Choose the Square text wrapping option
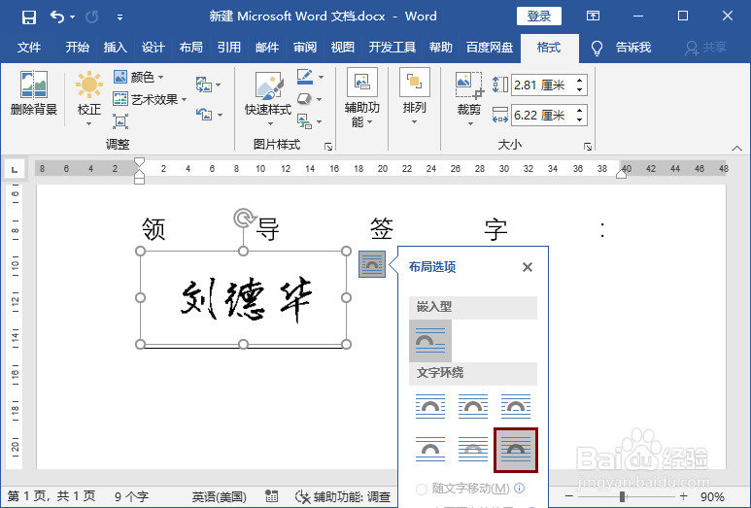The height and width of the screenshot is (508, 751). tap(430, 406)
